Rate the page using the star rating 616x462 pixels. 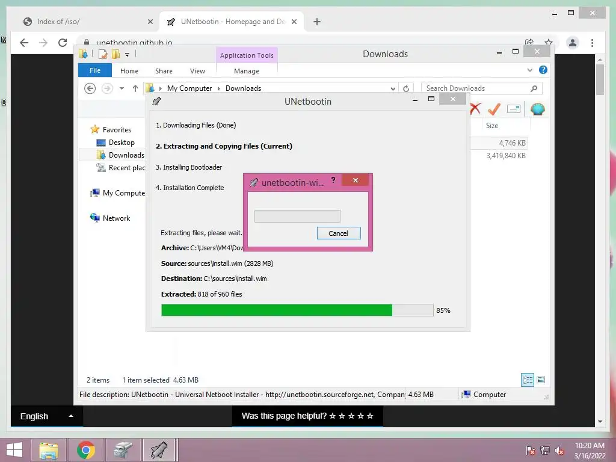point(351,416)
